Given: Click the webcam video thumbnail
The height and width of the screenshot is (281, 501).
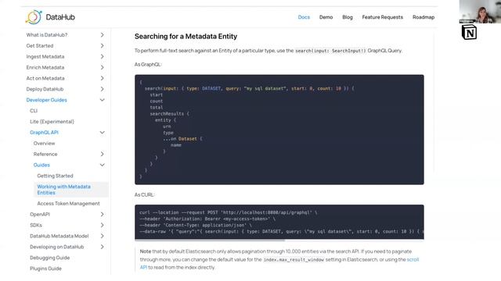Looking at the screenshot, I should (x=480, y=12).
